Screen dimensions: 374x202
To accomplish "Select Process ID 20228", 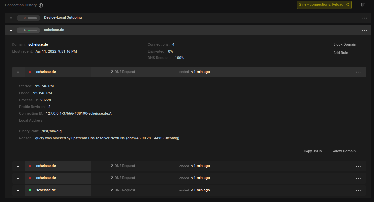I will (45, 100).
